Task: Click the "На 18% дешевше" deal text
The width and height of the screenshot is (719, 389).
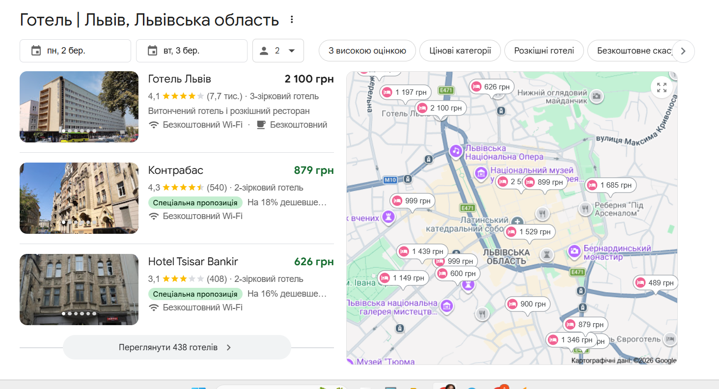Action: pyautogui.click(x=287, y=202)
